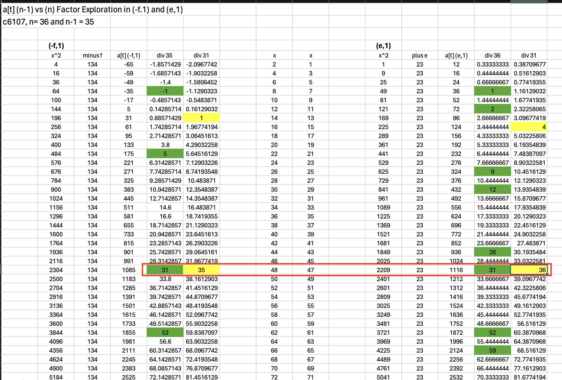
Task: Select the a[t] value 1085
Action: [x=129, y=270]
